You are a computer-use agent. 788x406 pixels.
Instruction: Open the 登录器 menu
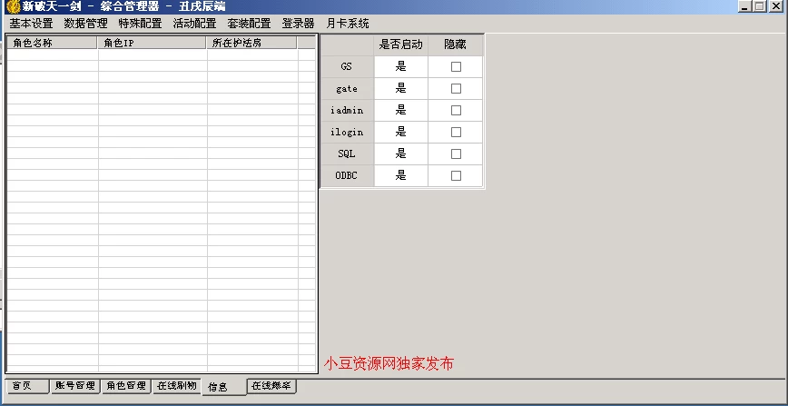tap(298, 24)
